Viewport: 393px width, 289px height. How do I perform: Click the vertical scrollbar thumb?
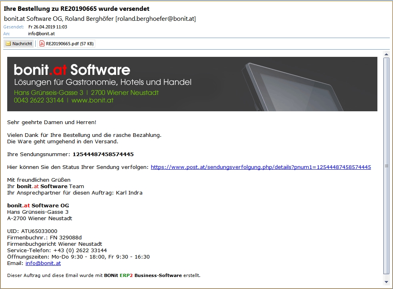coord(386,166)
